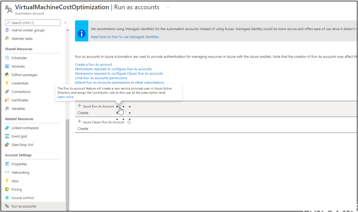Go to Networking under Account Settings
This screenshot has width=358, height=212.
pyautogui.click(x=21, y=173)
